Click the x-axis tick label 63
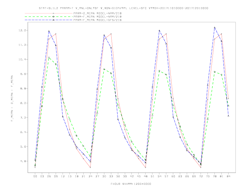 click(180, 176)
